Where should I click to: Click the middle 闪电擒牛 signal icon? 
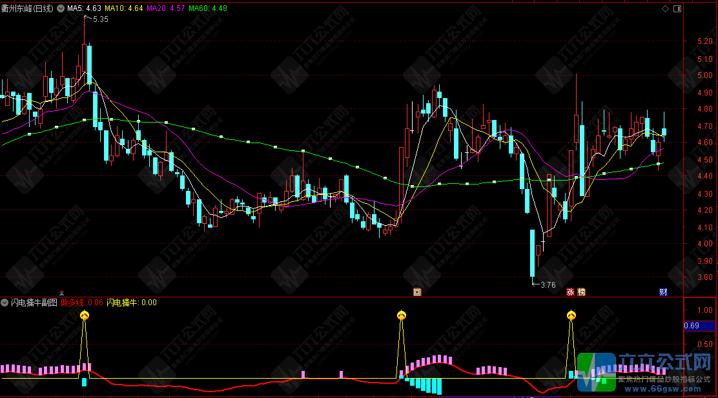tap(401, 315)
